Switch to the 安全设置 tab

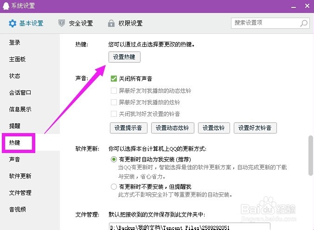[x=76, y=24]
